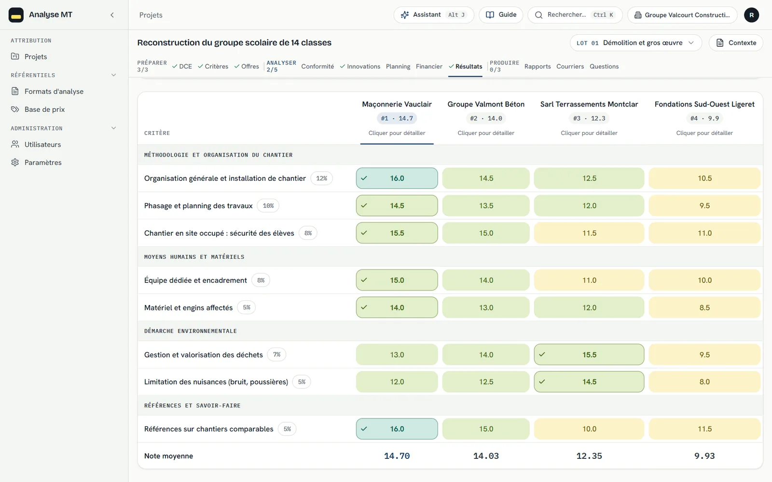Switch to the Conformité tab

[x=317, y=67]
